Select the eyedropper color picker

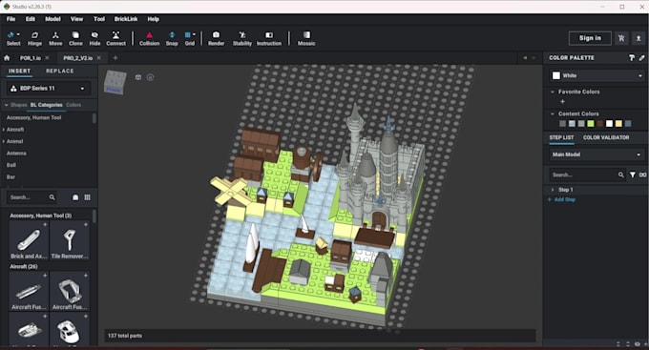pyautogui.click(x=641, y=58)
